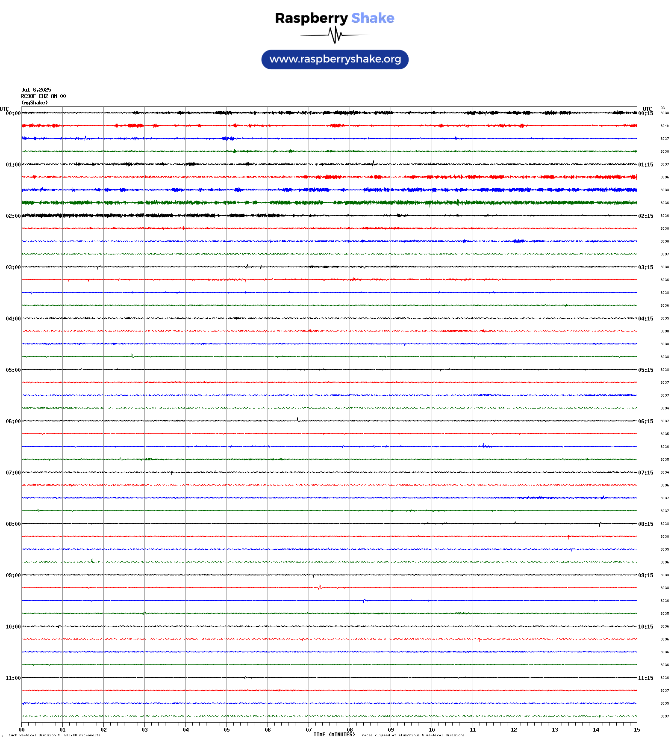Click the 01:15 end-time label
This screenshot has width=671, height=741.
[x=646, y=165]
